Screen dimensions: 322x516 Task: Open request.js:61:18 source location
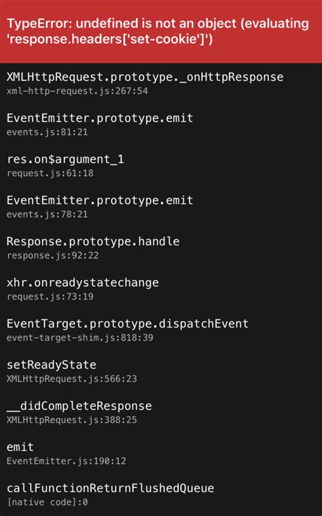pos(50,173)
